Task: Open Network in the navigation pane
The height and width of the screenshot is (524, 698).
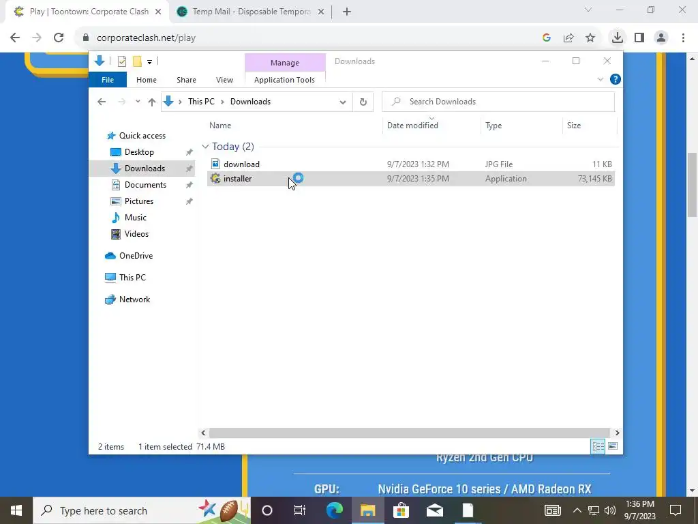Action: tap(134, 300)
